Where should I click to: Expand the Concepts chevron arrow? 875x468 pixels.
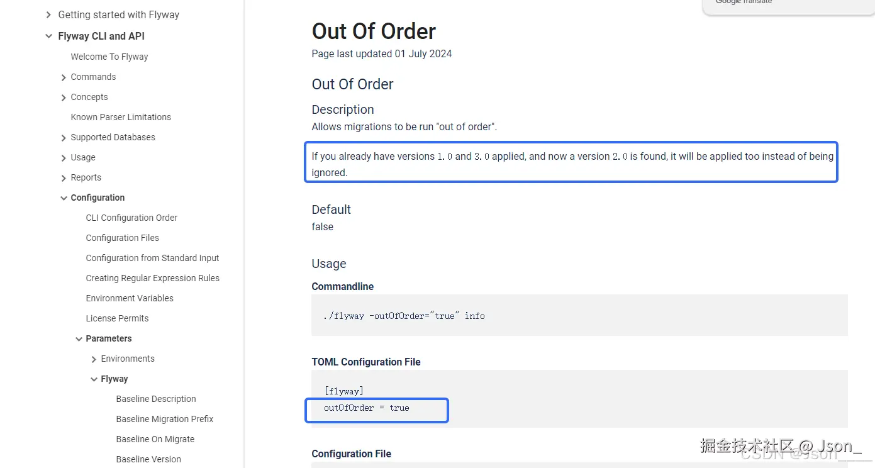pos(64,97)
